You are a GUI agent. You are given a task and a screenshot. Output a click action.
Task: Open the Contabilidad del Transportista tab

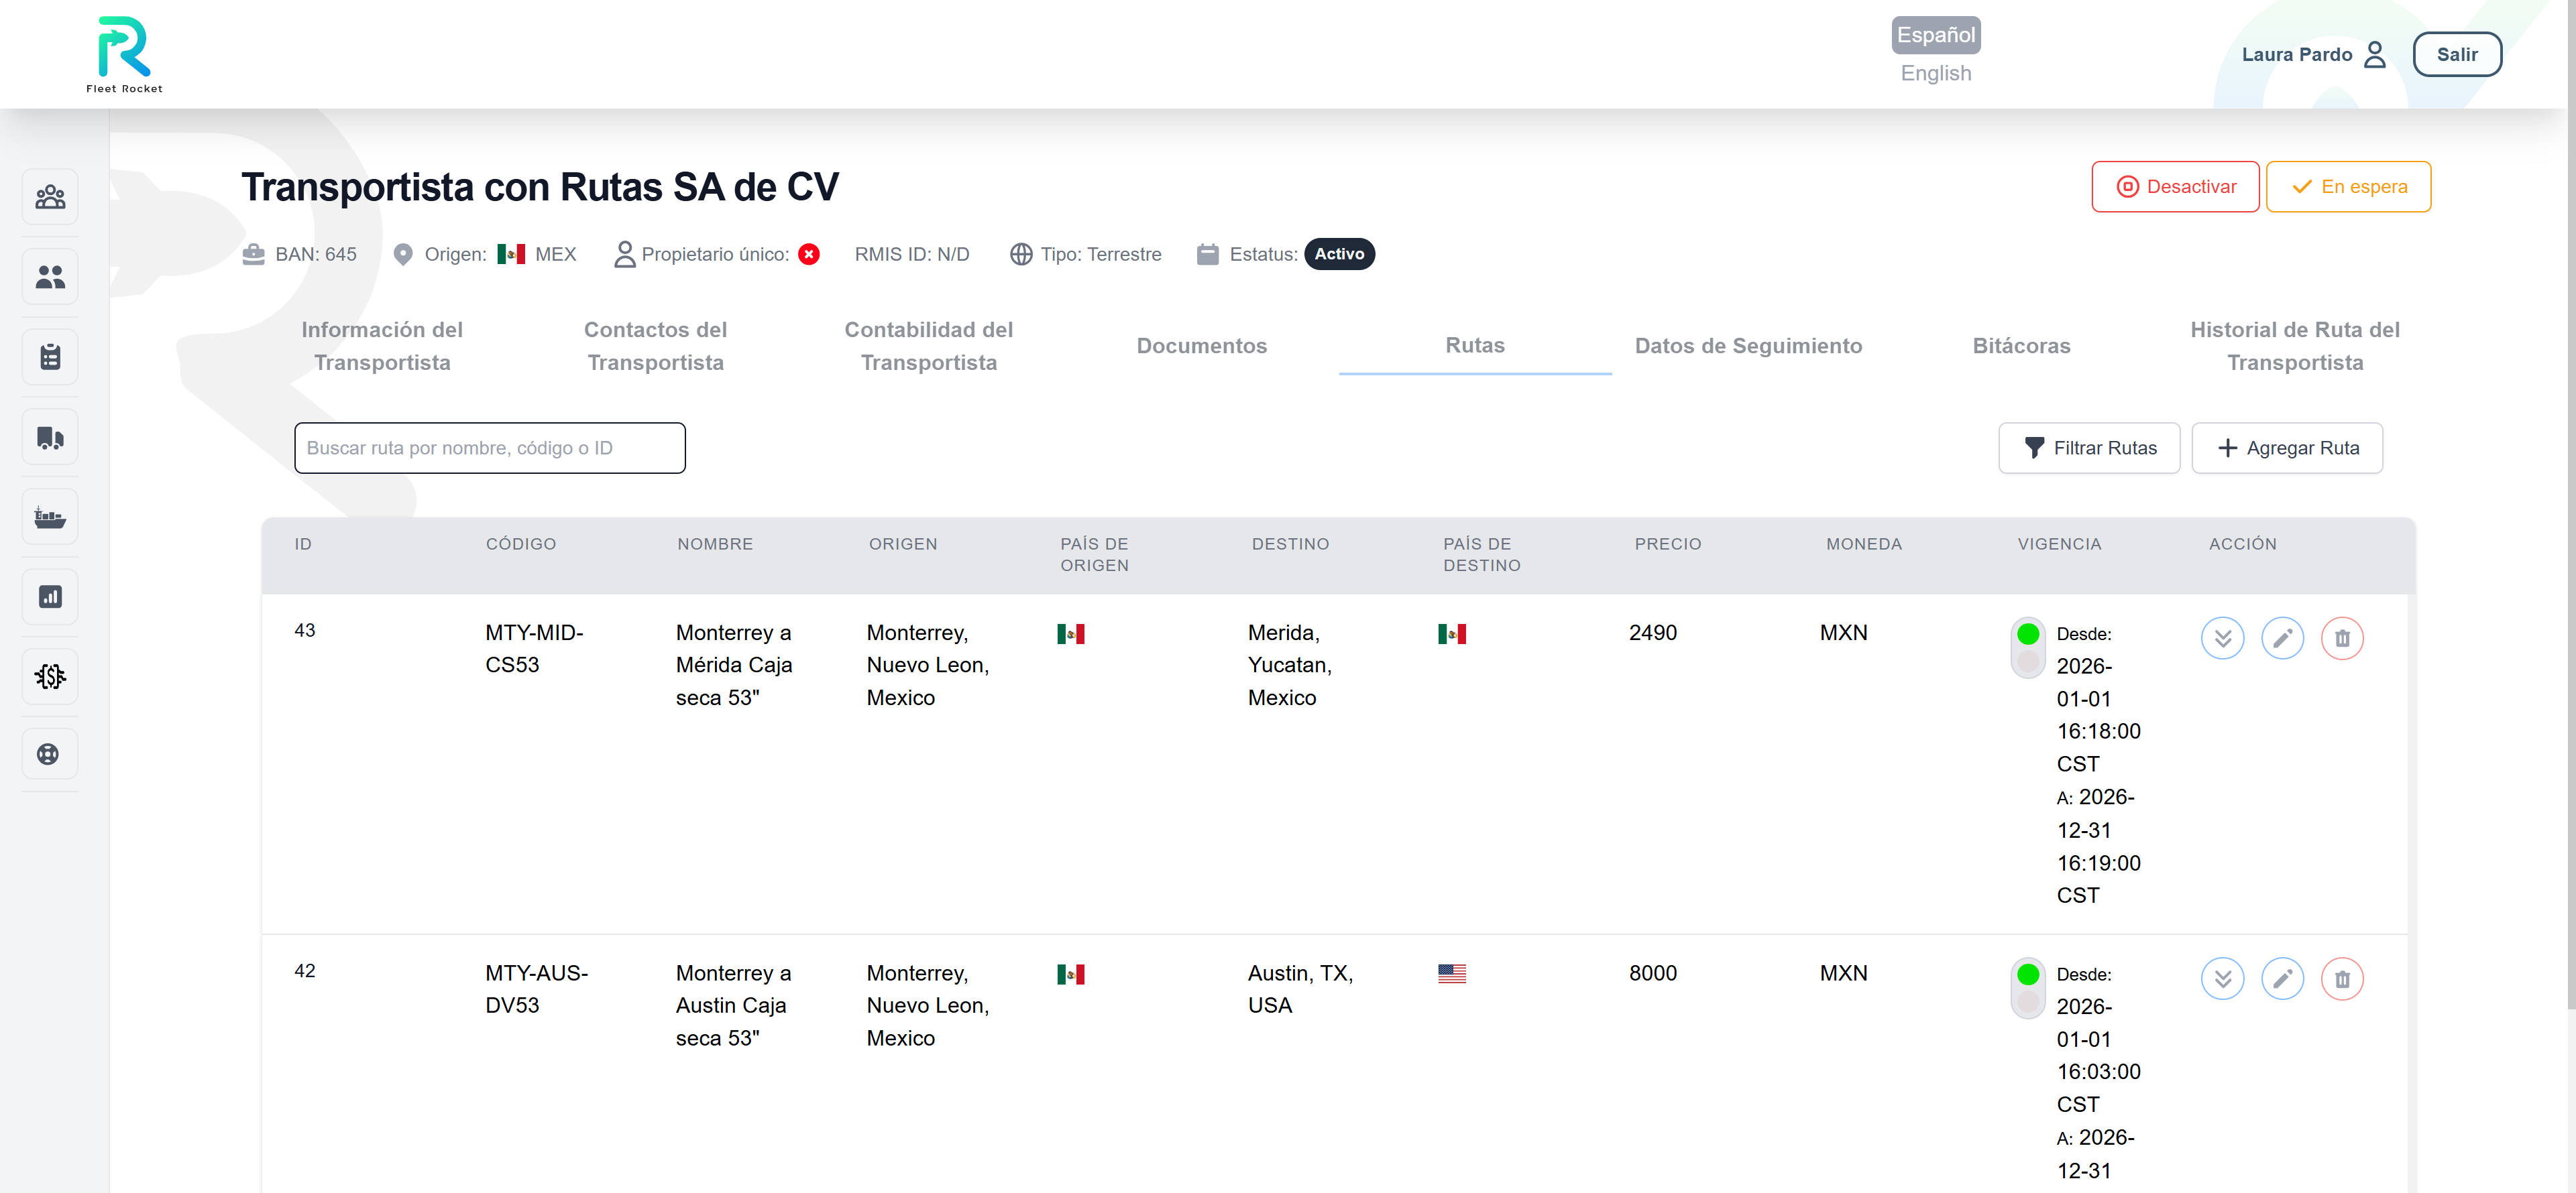[928, 346]
